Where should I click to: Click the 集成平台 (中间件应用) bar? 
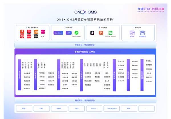tap(85, 100)
